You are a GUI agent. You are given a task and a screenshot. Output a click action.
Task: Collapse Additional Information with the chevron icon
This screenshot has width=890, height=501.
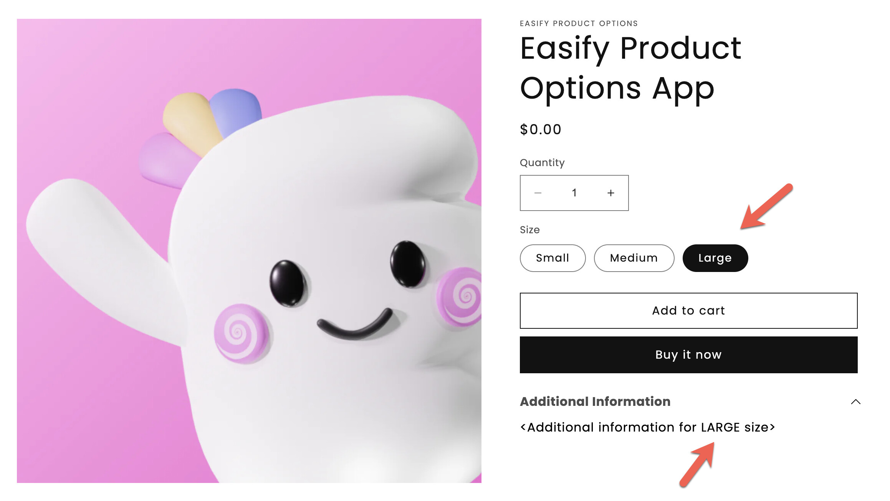click(x=856, y=402)
